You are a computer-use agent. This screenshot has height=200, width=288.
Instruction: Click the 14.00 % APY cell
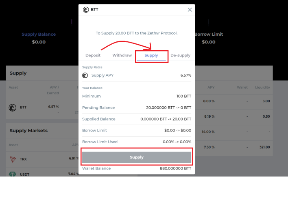pos(208,132)
